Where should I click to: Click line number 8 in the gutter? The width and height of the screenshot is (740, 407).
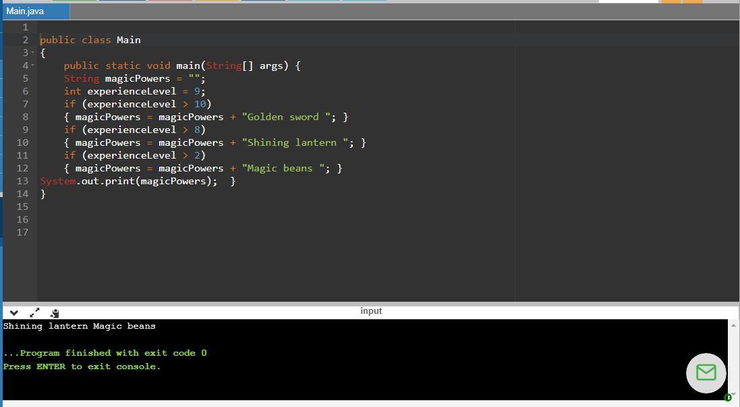(26, 117)
